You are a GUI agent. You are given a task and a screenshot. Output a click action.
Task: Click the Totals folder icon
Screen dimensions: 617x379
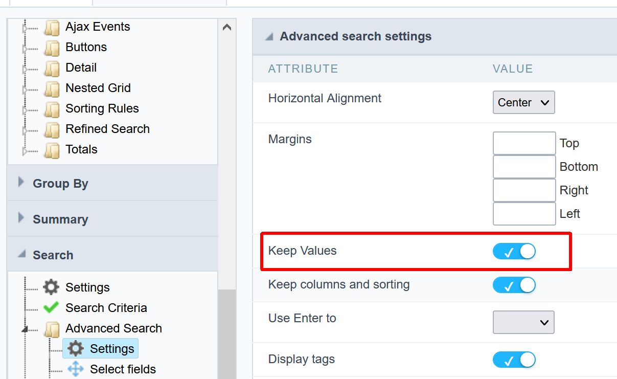52,150
